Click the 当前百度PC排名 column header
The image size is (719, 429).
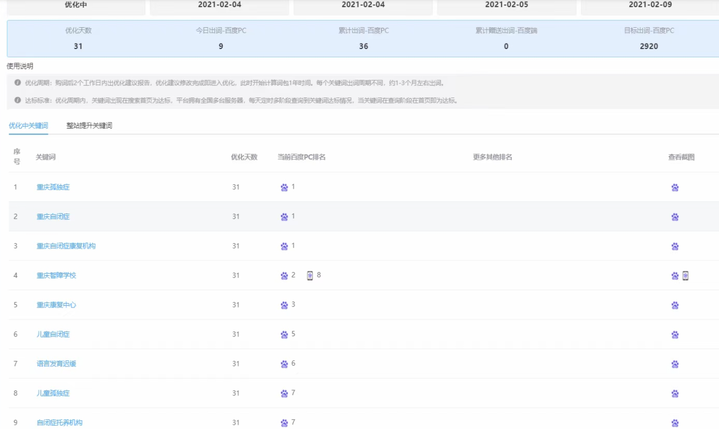[x=301, y=157]
